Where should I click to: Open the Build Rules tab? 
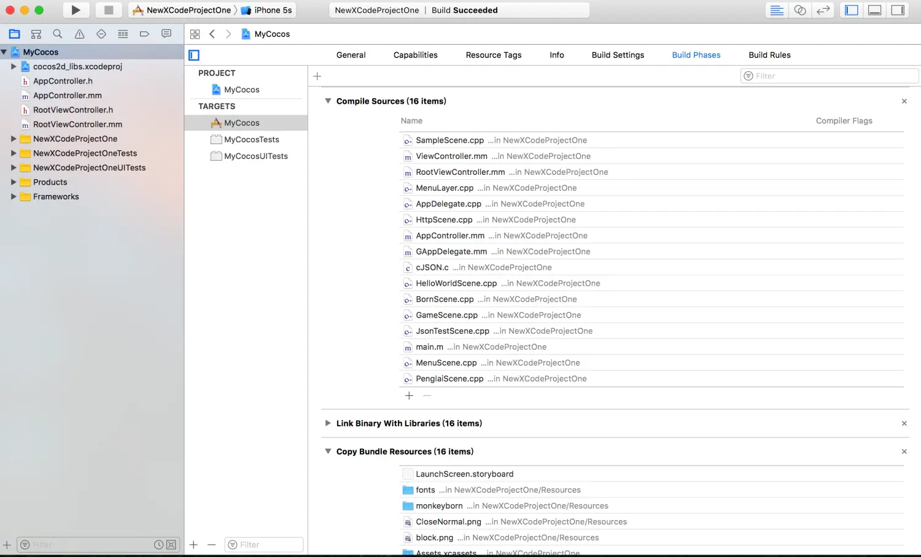(769, 55)
